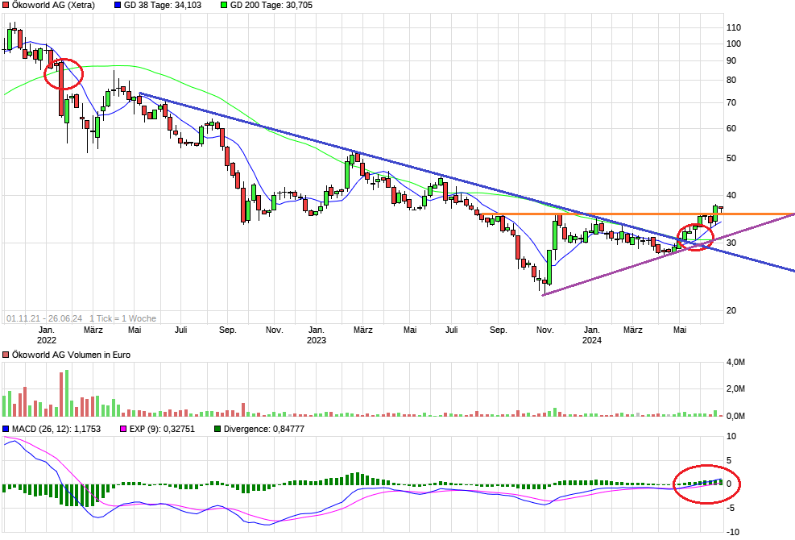Open the GD 38 Tage: 34,103 value
Screen dimensions: 795x540
click(162, 6)
